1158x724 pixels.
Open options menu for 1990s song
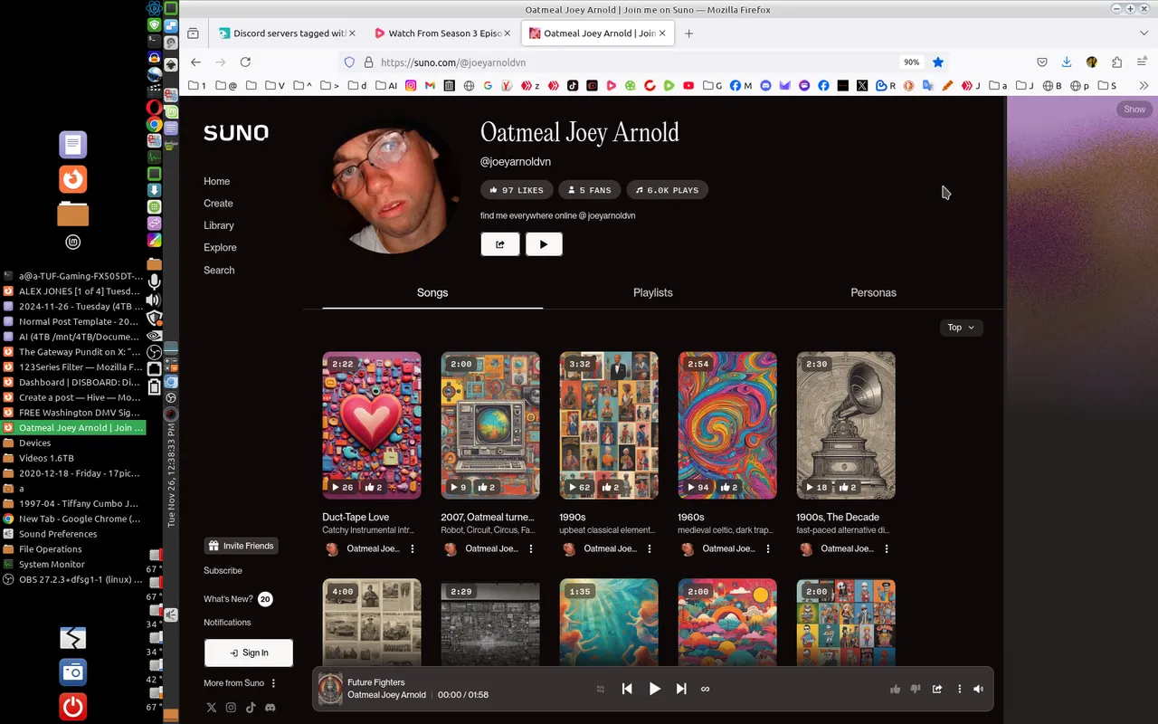[x=650, y=548]
